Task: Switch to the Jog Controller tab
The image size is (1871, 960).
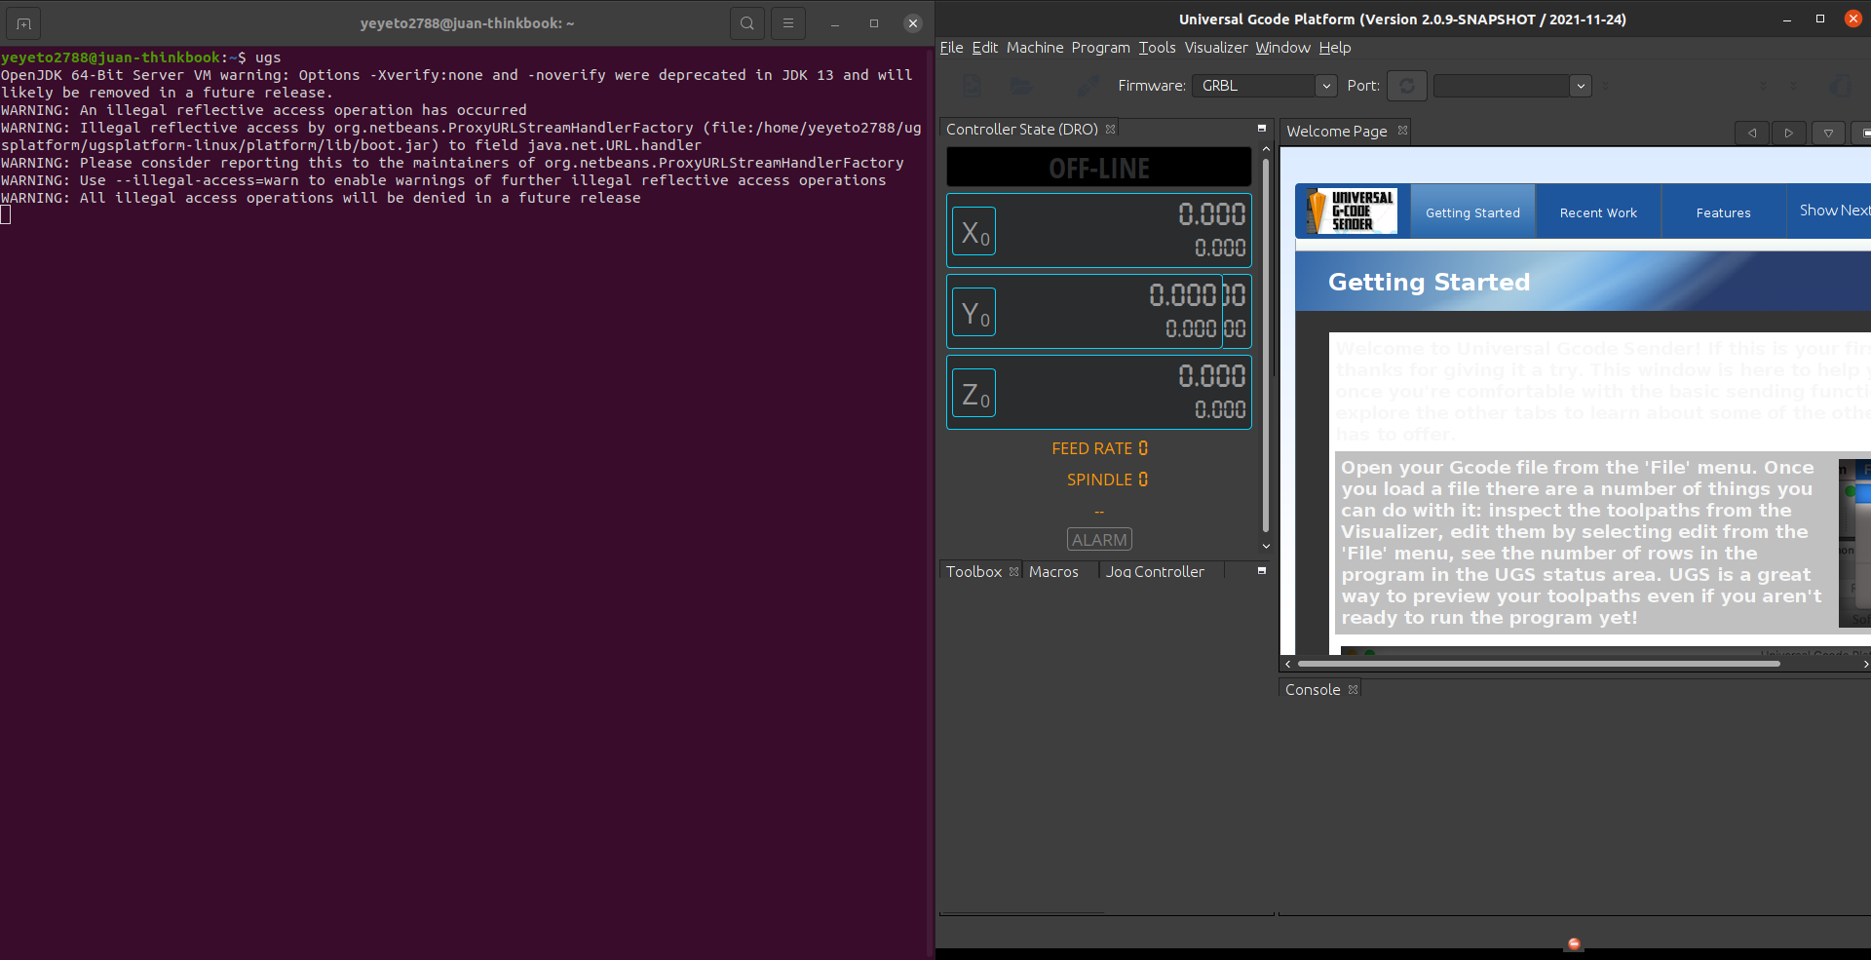Action: (1155, 571)
